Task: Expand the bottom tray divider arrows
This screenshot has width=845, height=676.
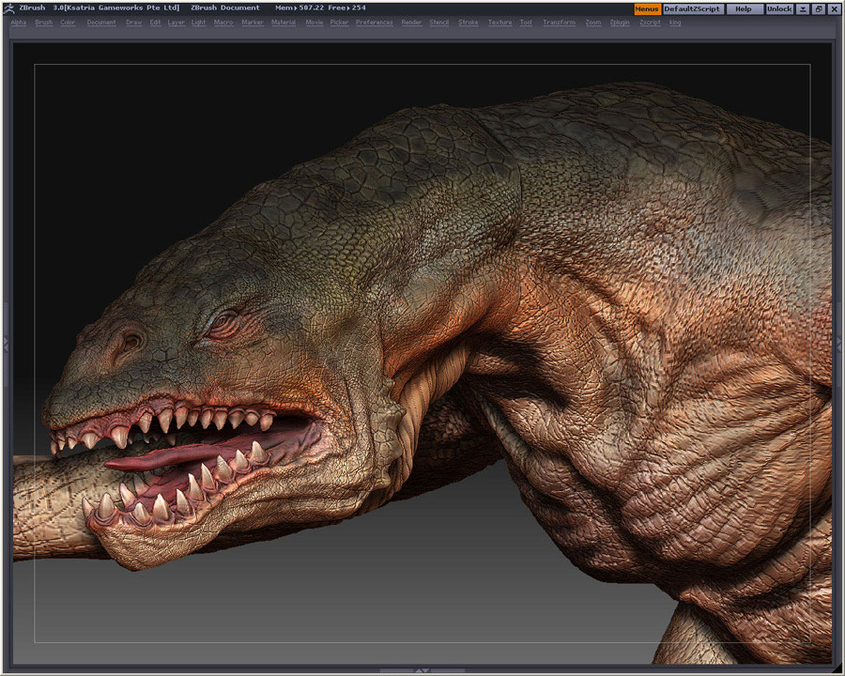Action: (422, 671)
